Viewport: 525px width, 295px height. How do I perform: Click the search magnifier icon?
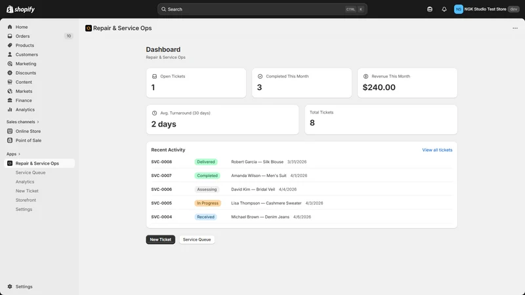coord(163,9)
